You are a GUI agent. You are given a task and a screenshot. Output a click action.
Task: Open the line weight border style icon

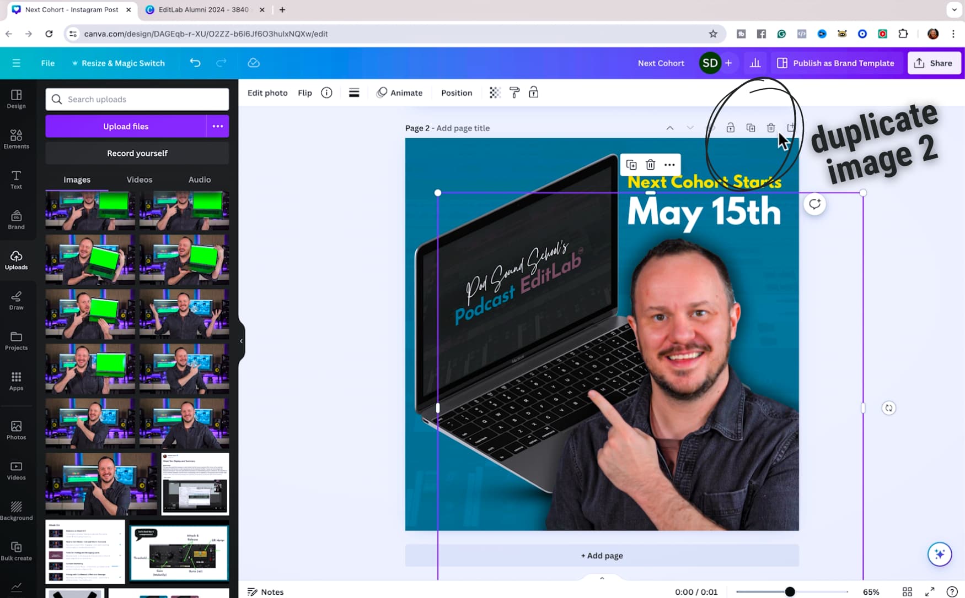click(x=354, y=93)
